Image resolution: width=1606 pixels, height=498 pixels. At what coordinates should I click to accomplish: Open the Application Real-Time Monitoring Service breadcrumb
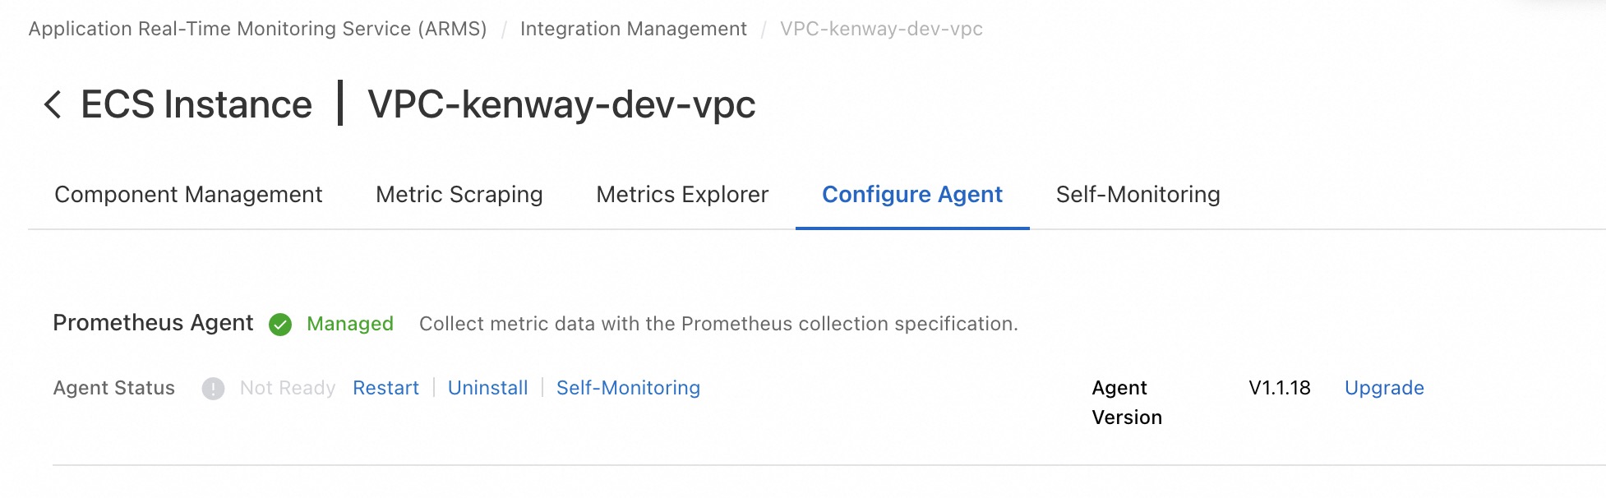click(x=257, y=29)
